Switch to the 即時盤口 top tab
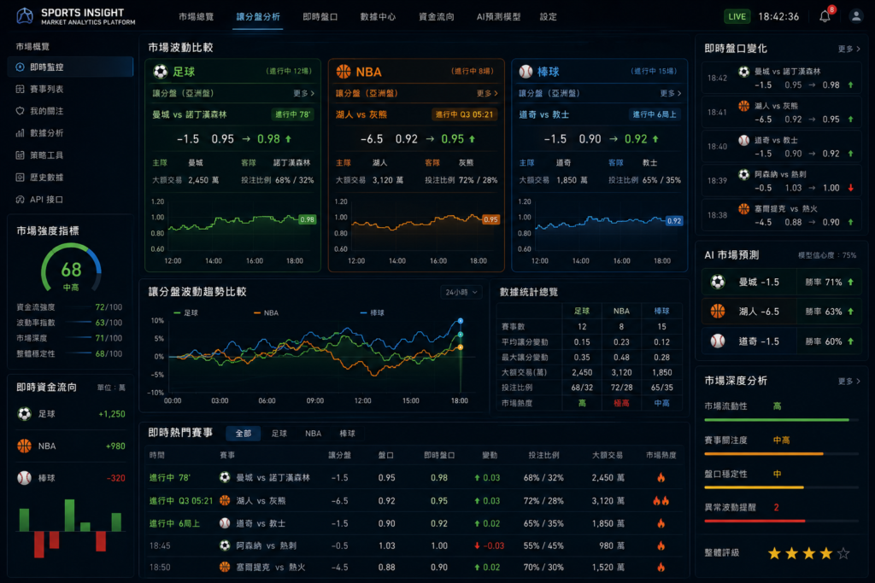 (x=320, y=17)
